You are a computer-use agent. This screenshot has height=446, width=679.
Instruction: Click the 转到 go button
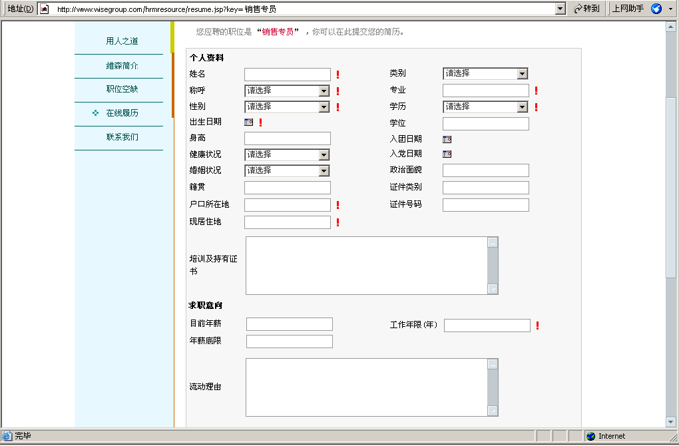586,9
